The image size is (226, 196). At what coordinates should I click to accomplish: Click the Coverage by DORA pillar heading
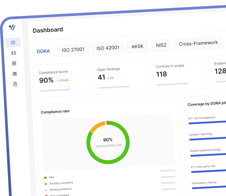pyautogui.click(x=207, y=104)
